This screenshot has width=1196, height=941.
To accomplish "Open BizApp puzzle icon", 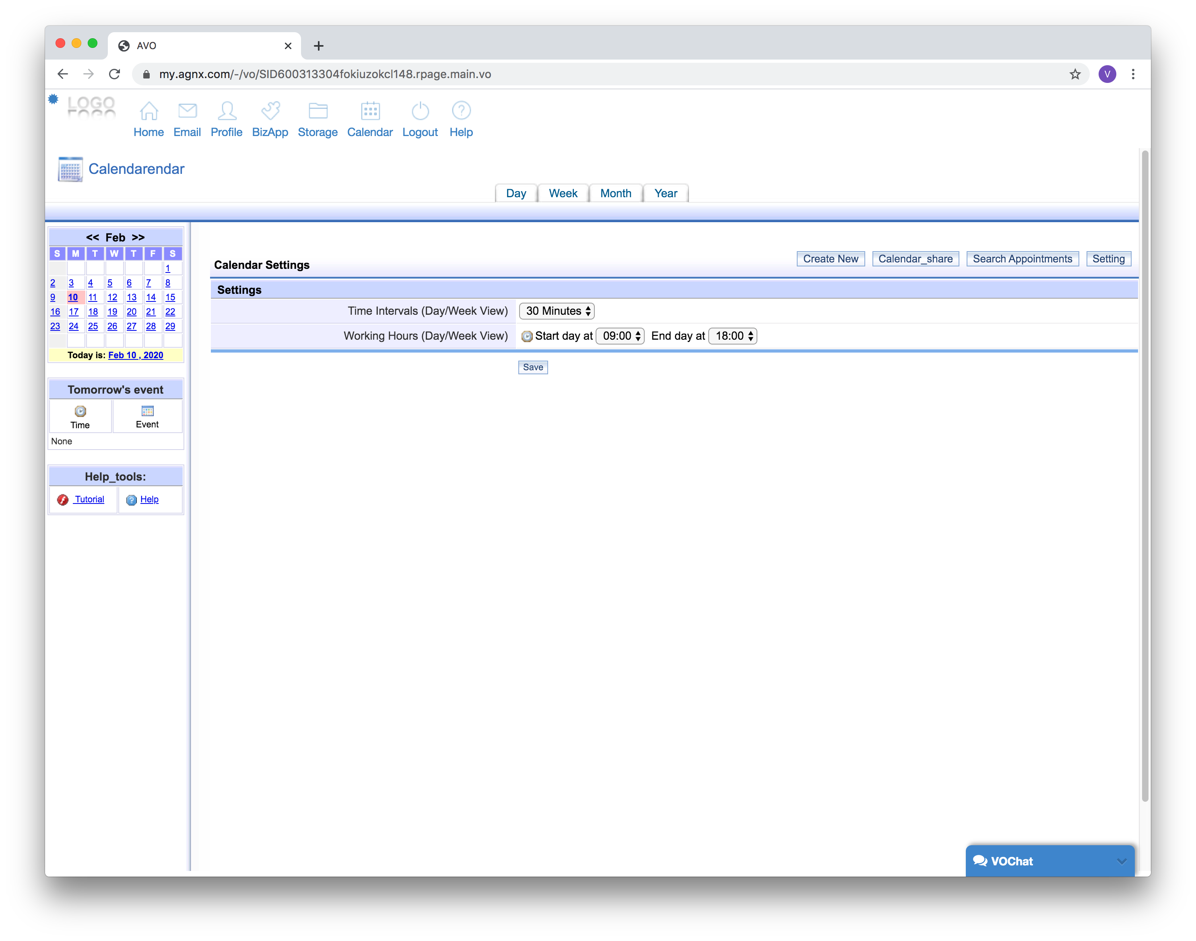I will [x=270, y=111].
